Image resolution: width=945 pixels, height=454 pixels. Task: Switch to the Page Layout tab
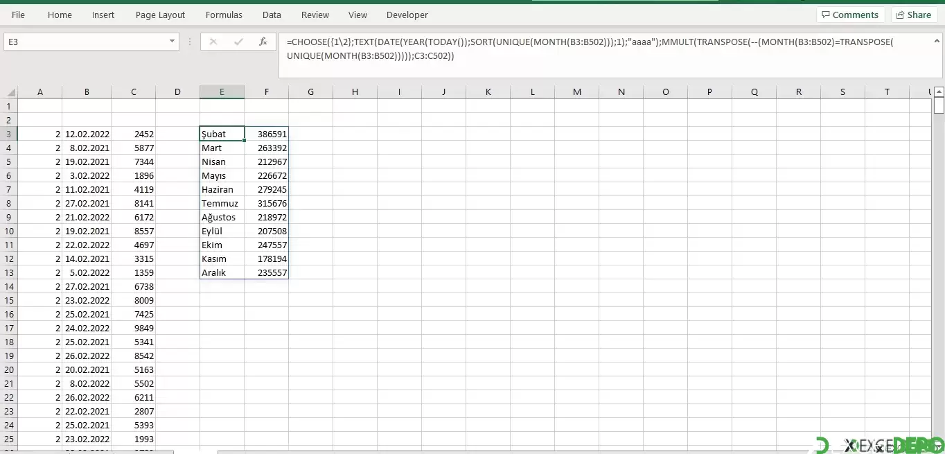coord(161,15)
